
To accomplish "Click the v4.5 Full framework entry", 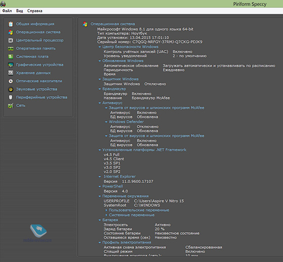I will coord(112,155).
